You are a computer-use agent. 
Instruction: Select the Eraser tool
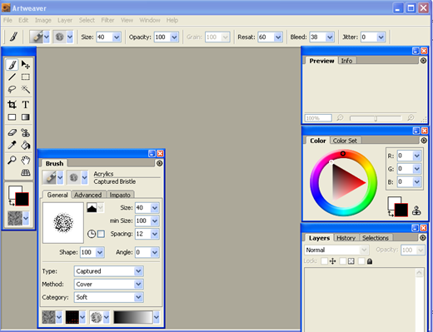(12, 132)
